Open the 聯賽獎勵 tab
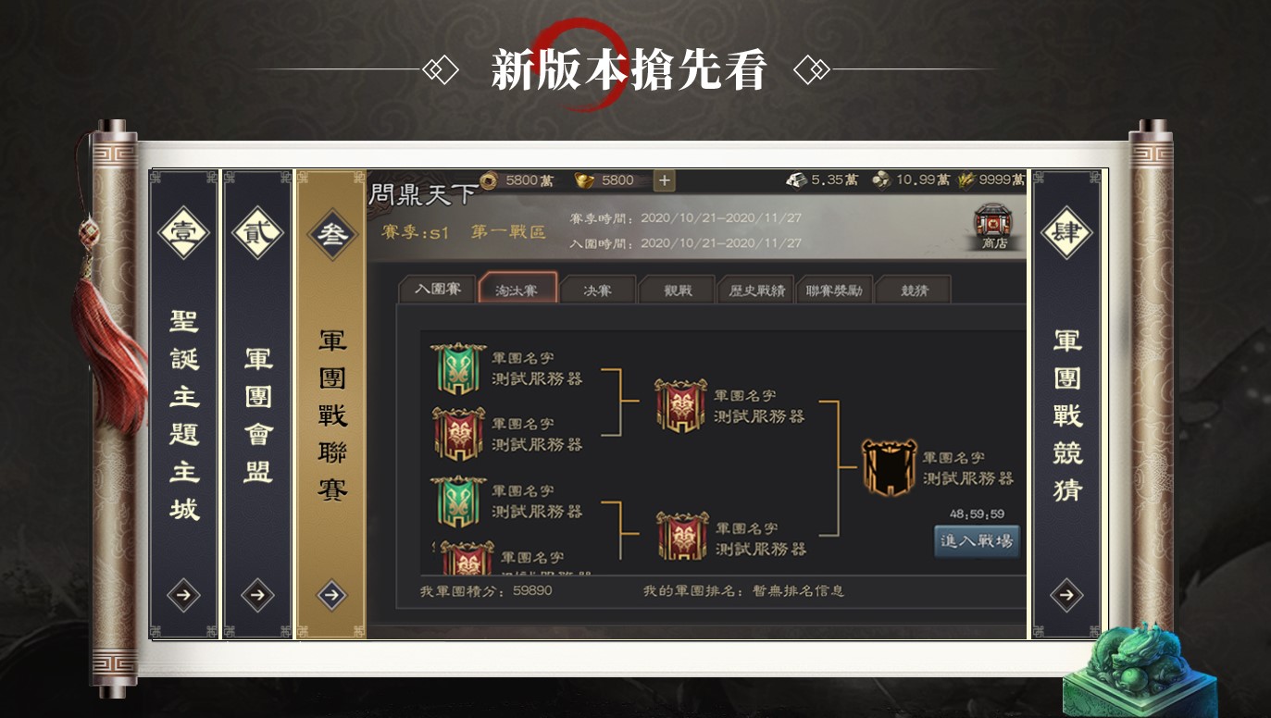The height and width of the screenshot is (718, 1271). [x=834, y=290]
